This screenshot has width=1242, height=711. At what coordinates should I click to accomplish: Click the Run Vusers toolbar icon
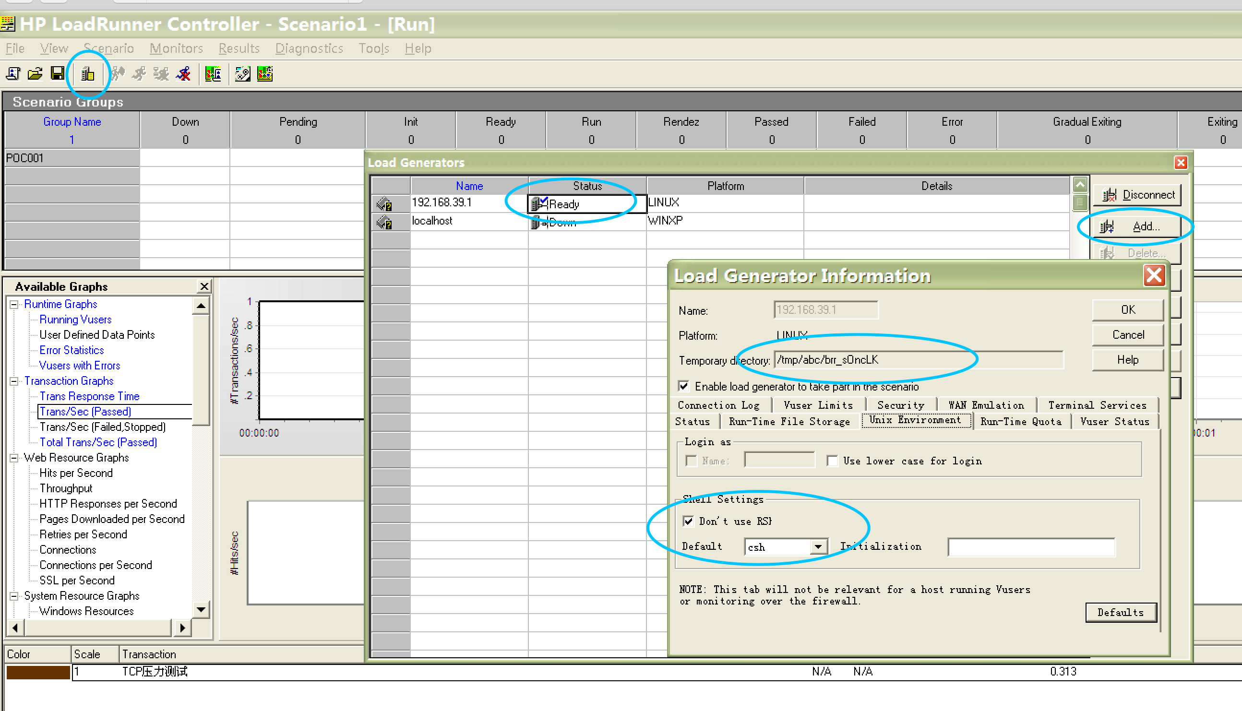click(x=140, y=74)
